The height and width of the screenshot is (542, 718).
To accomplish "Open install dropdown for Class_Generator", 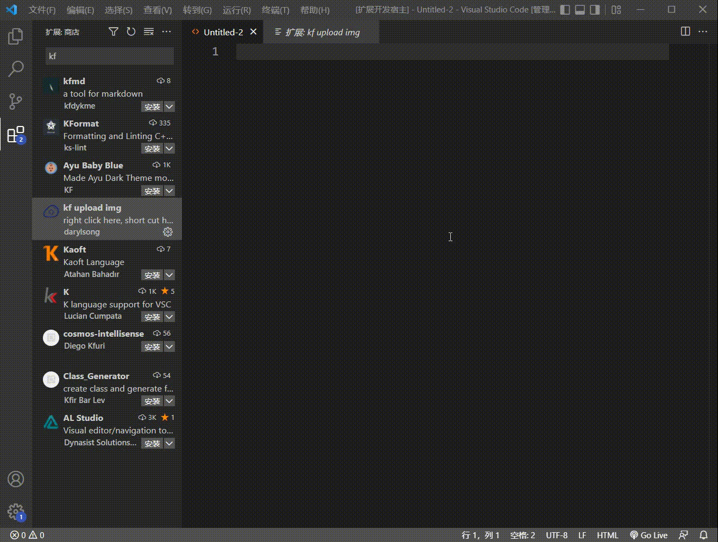I will [169, 401].
